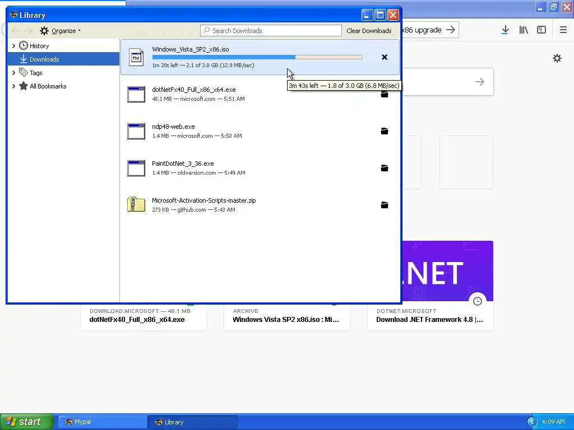Click the 6:09 AM taskbar clock
The width and height of the screenshot is (574, 430).
(553, 422)
